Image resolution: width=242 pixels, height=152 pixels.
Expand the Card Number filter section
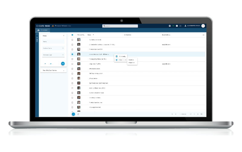pyautogui.click(x=64, y=70)
